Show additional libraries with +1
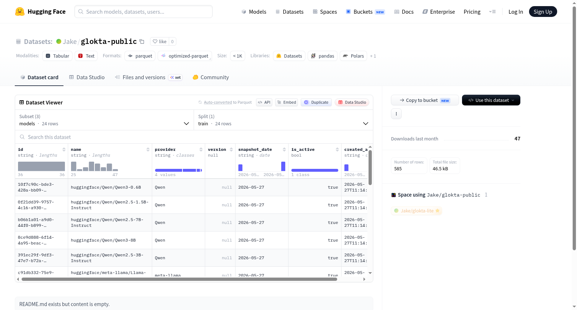The height and width of the screenshot is (310, 577). [373, 56]
